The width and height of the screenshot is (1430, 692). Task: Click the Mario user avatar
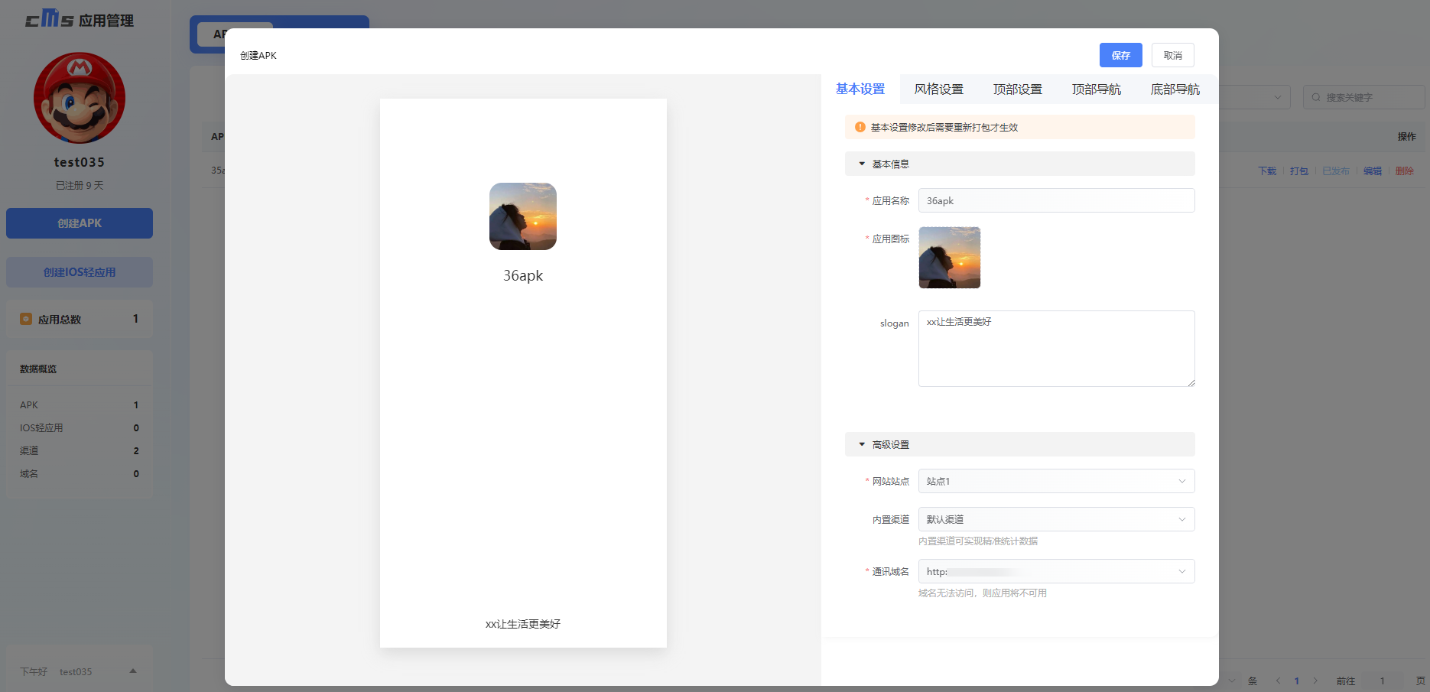coord(80,98)
